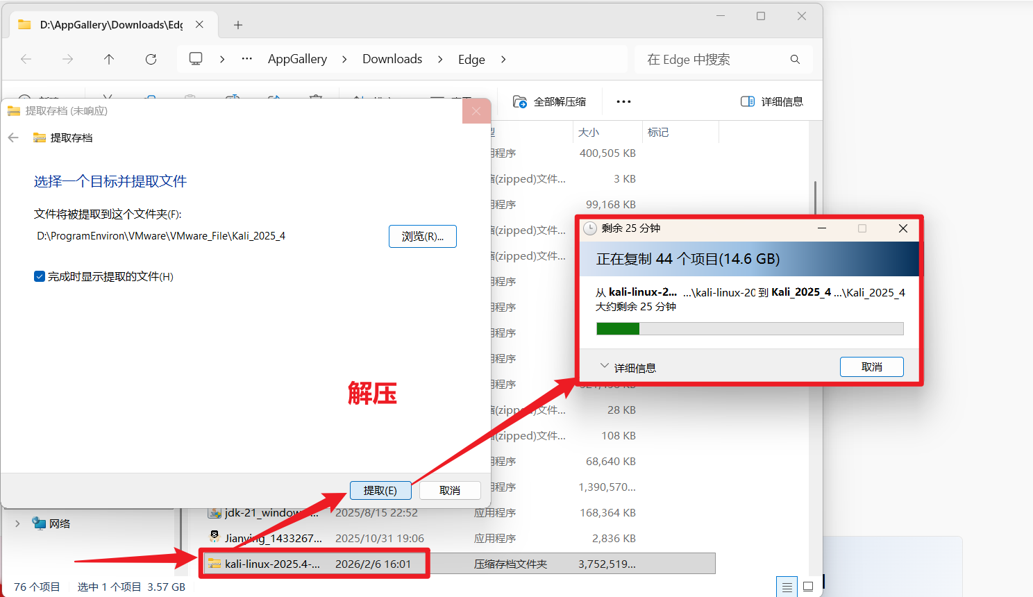The height and width of the screenshot is (597, 1033).
Task: Click the 压缩档案文件夹 type cell
Action: click(x=510, y=564)
